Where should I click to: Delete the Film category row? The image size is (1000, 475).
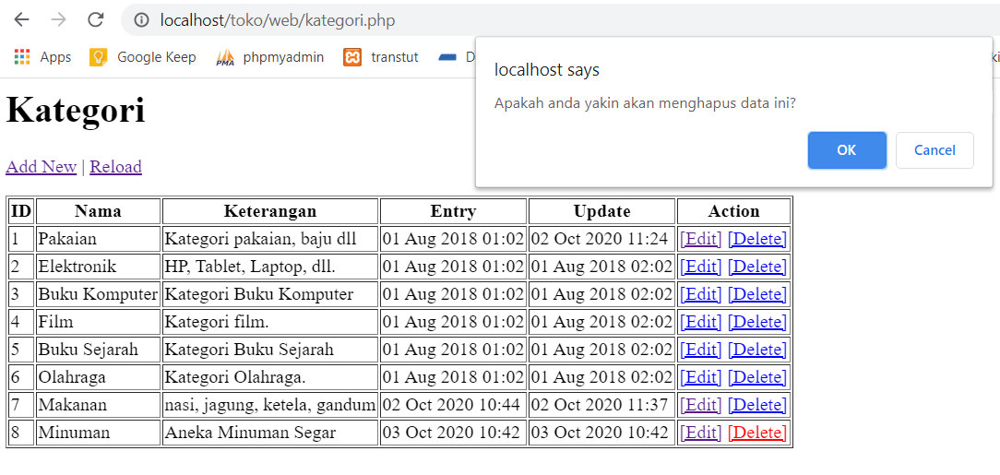click(x=756, y=322)
